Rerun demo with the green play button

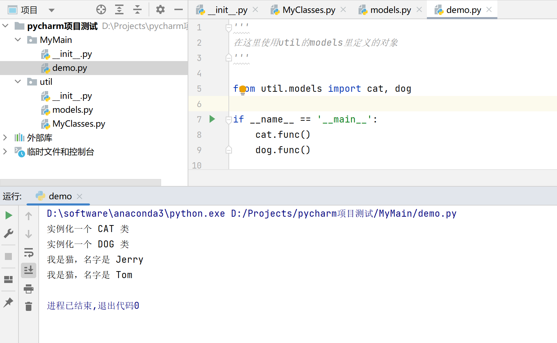[x=9, y=216]
